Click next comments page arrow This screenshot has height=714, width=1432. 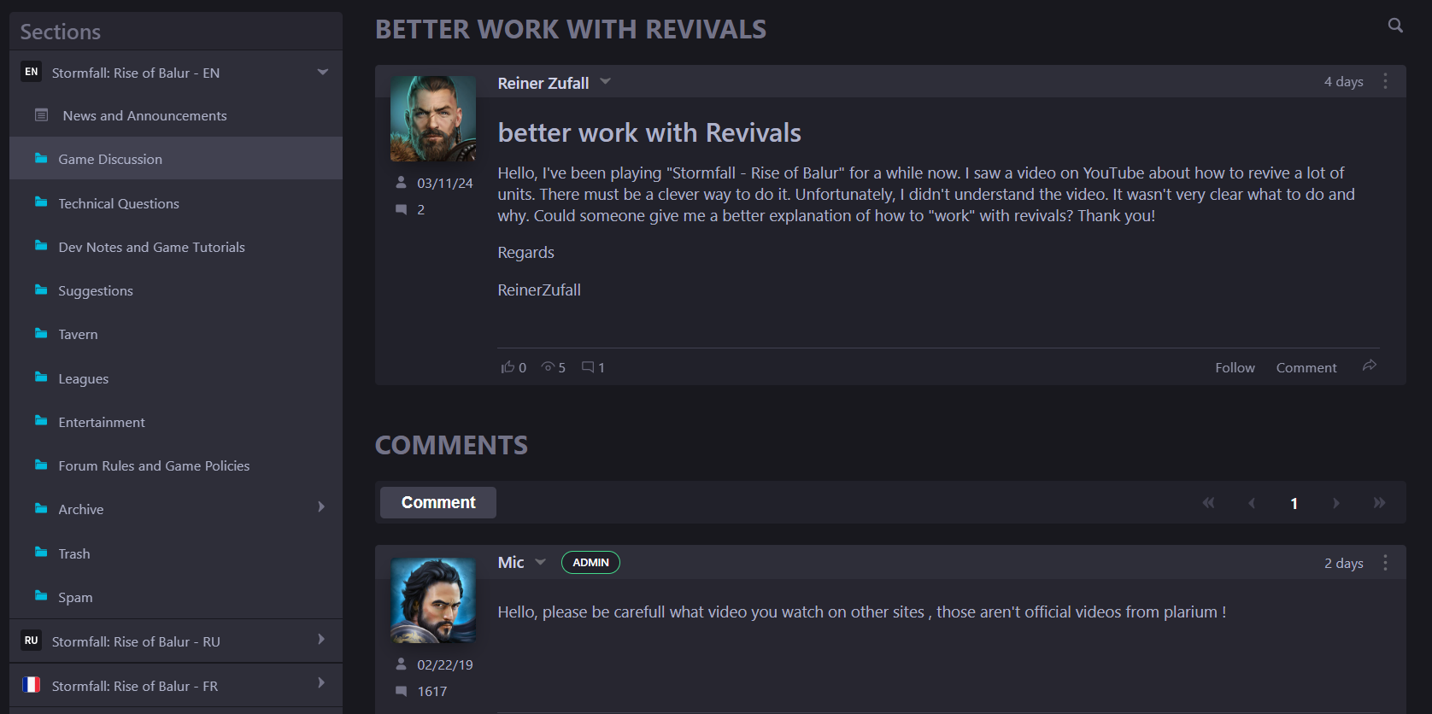[x=1336, y=503]
